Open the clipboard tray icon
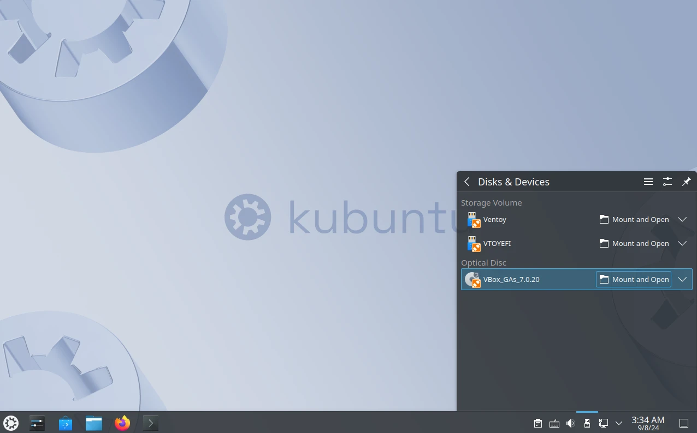This screenshot has width=697, height=433. click(x=538, y=423)
